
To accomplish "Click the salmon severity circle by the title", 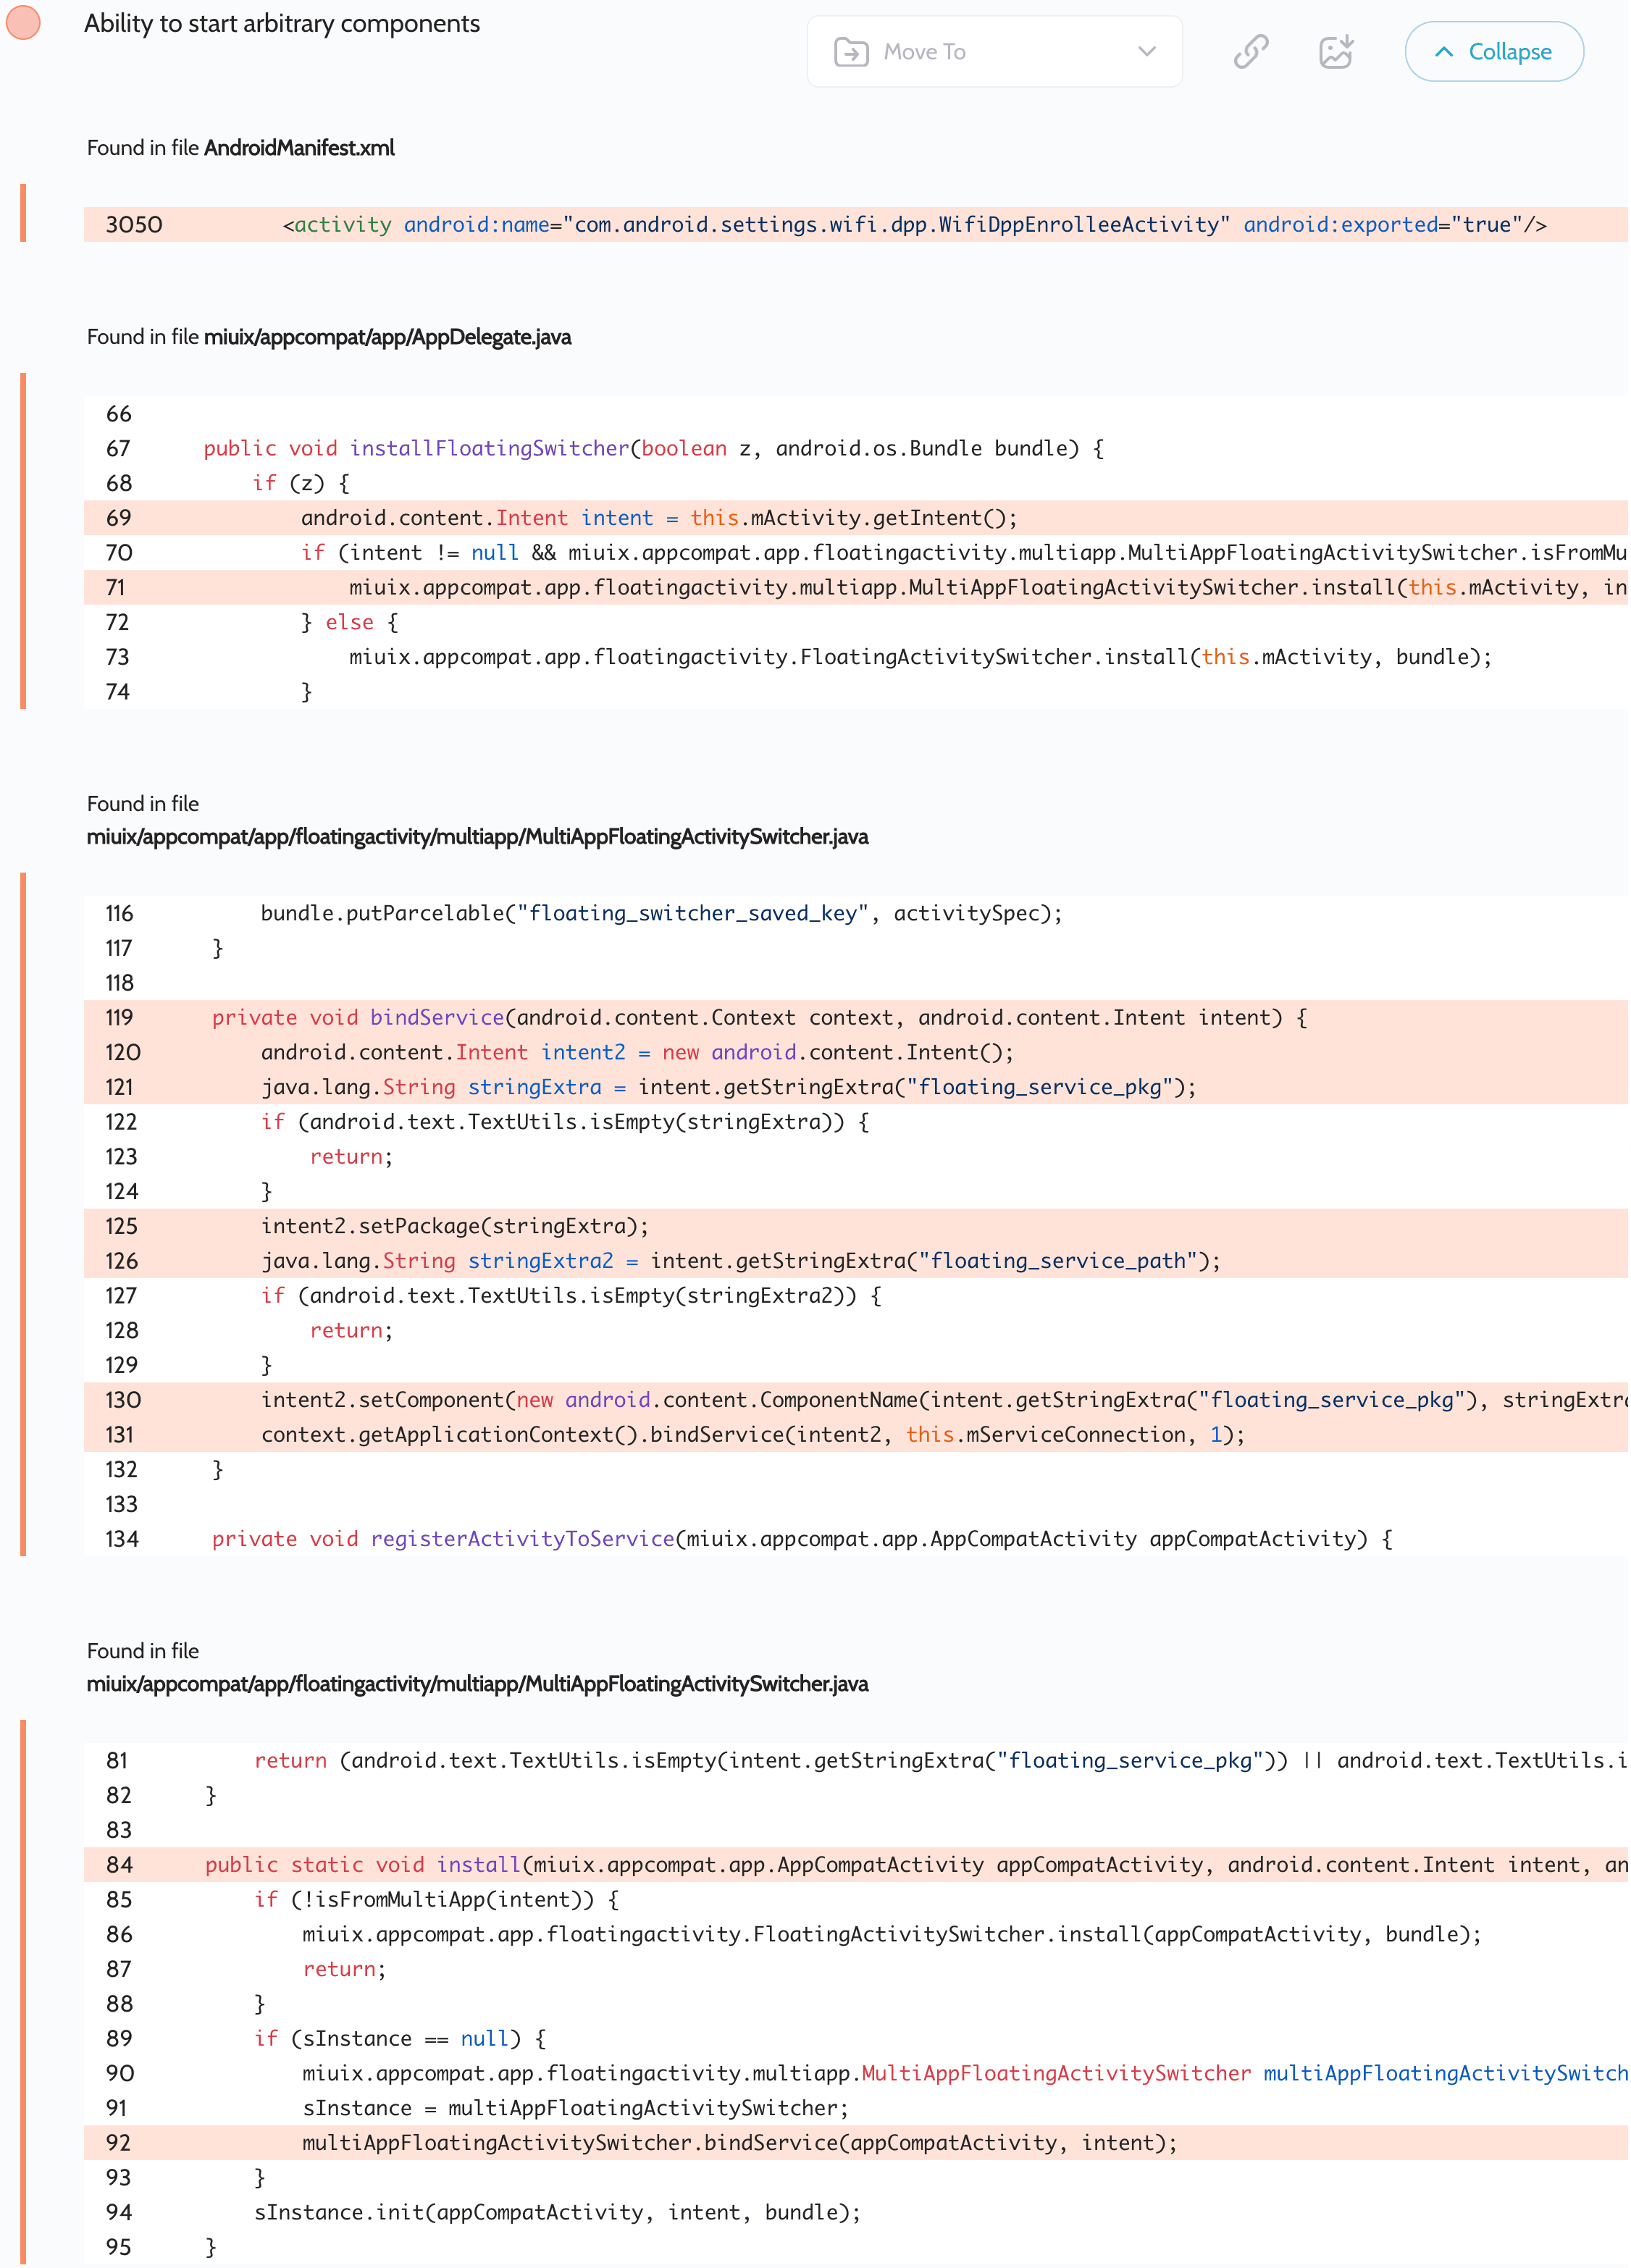I will click(x=24, y=22).
